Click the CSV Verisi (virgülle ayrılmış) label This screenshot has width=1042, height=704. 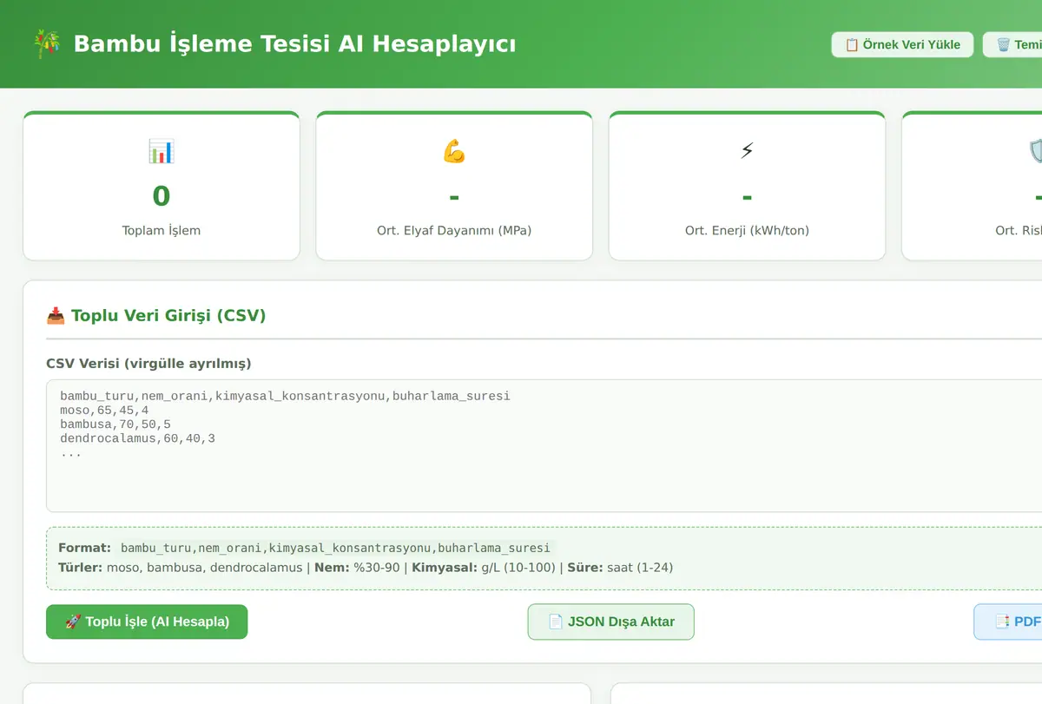[148, 364]
